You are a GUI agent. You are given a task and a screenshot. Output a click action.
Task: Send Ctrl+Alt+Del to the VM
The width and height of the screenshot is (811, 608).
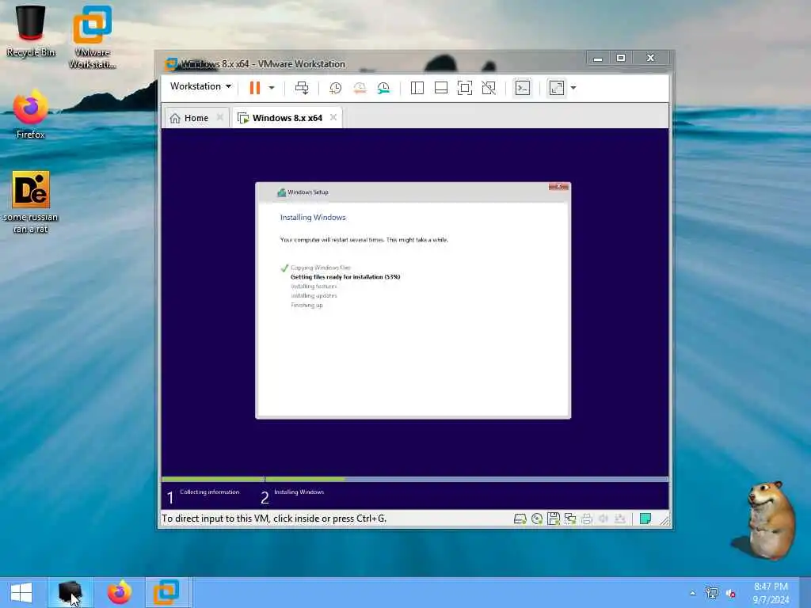302,88
